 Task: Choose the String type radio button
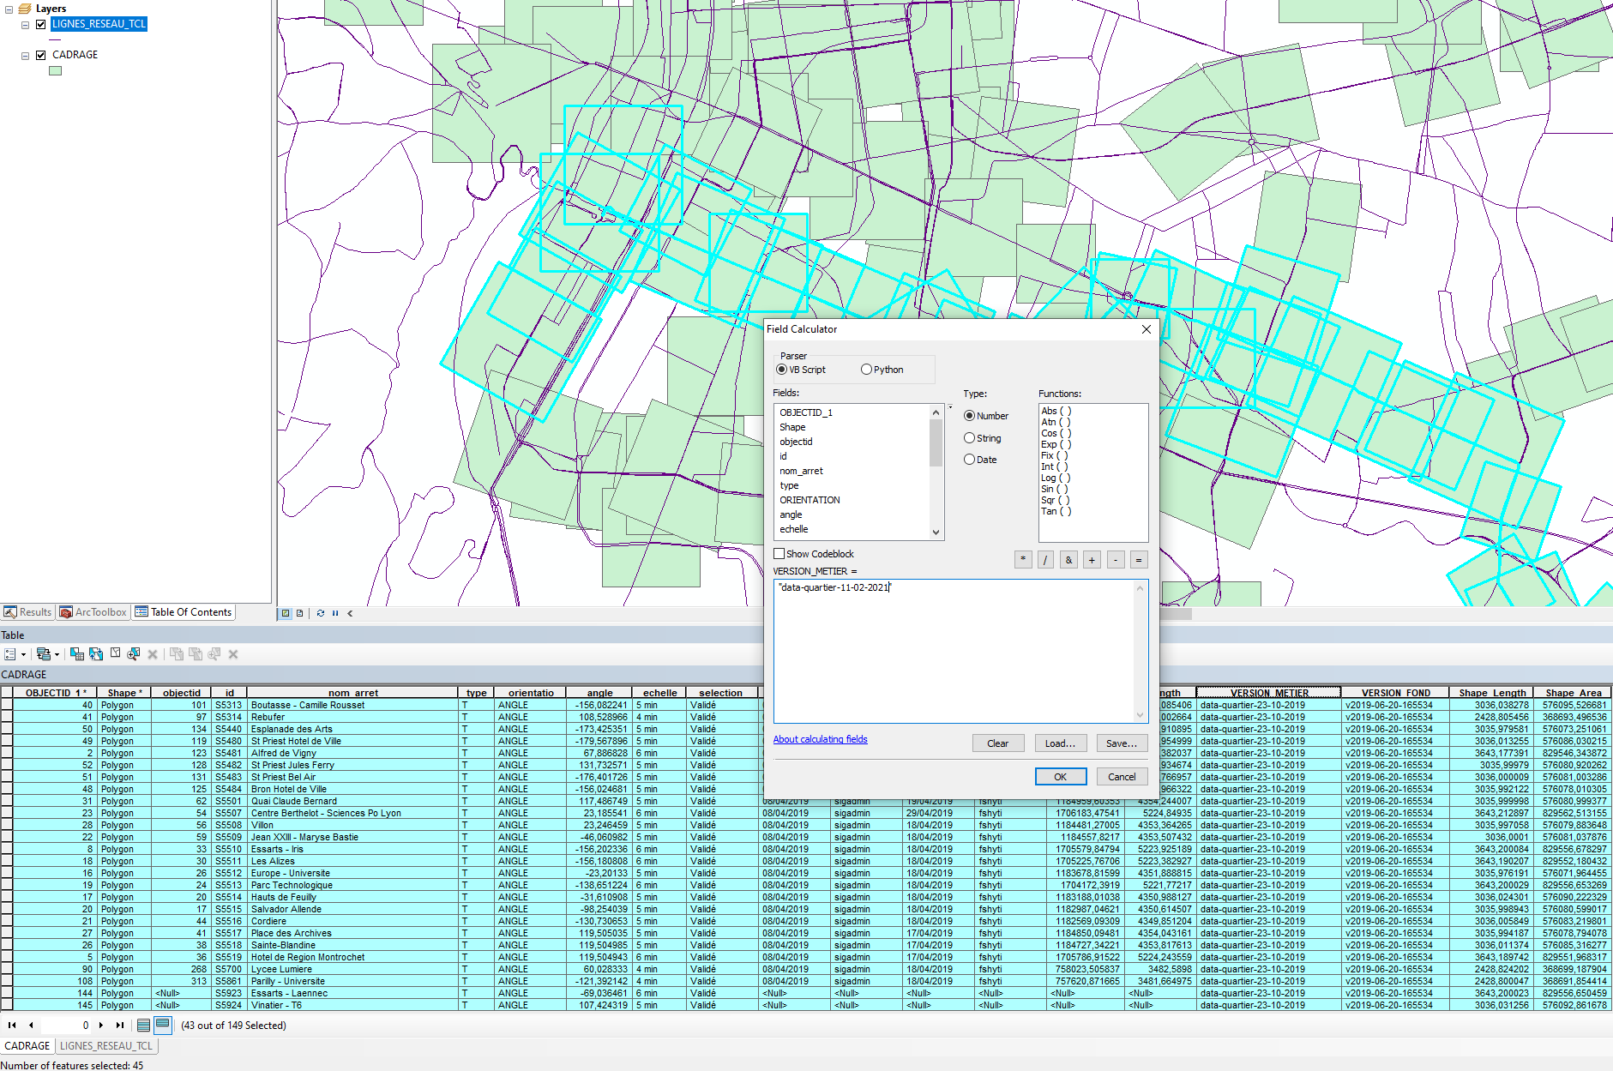(969, 438)
